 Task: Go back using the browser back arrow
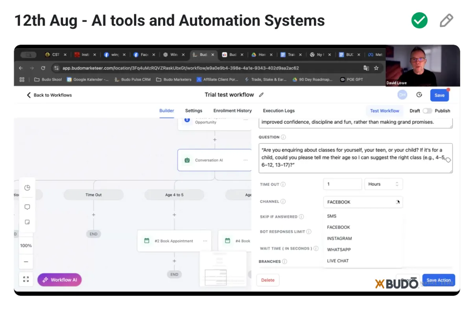(x=21, y=68)
